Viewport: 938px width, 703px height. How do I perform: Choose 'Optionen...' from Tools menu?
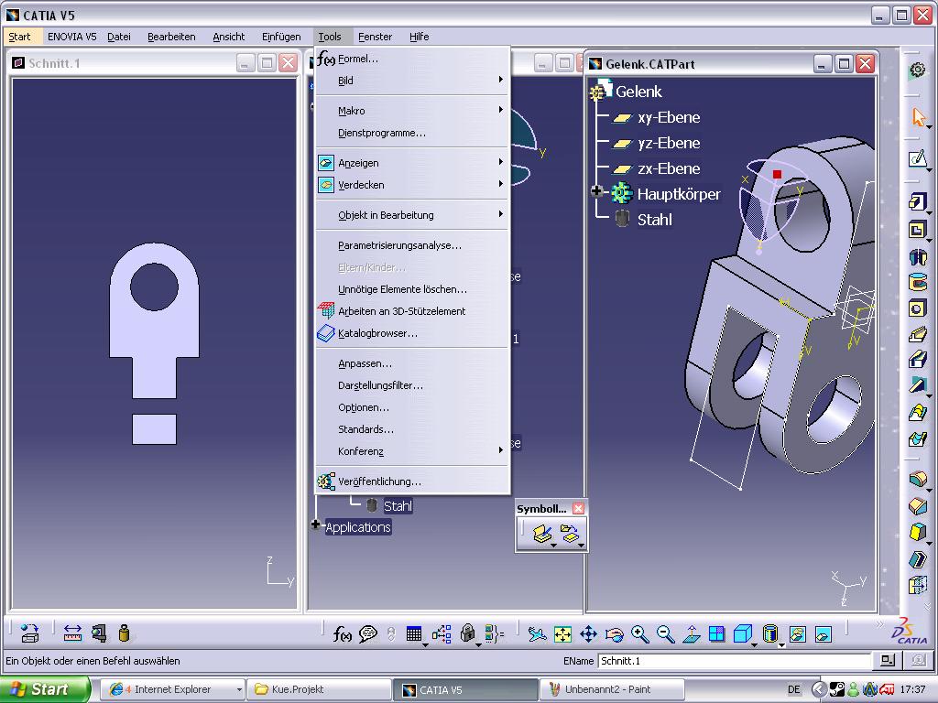point(413,407)
